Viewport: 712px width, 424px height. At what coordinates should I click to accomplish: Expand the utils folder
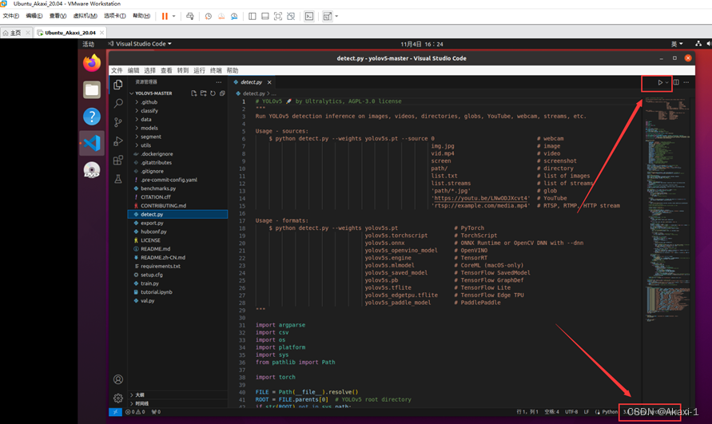[x=145, y=145]
